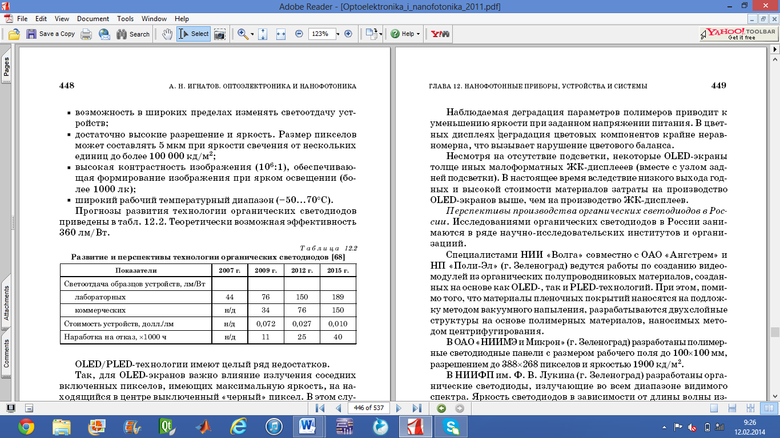The height and width of the screenshot is (438, 780).
Task: Open the Window menu
Action: click(x=155, y=19)
